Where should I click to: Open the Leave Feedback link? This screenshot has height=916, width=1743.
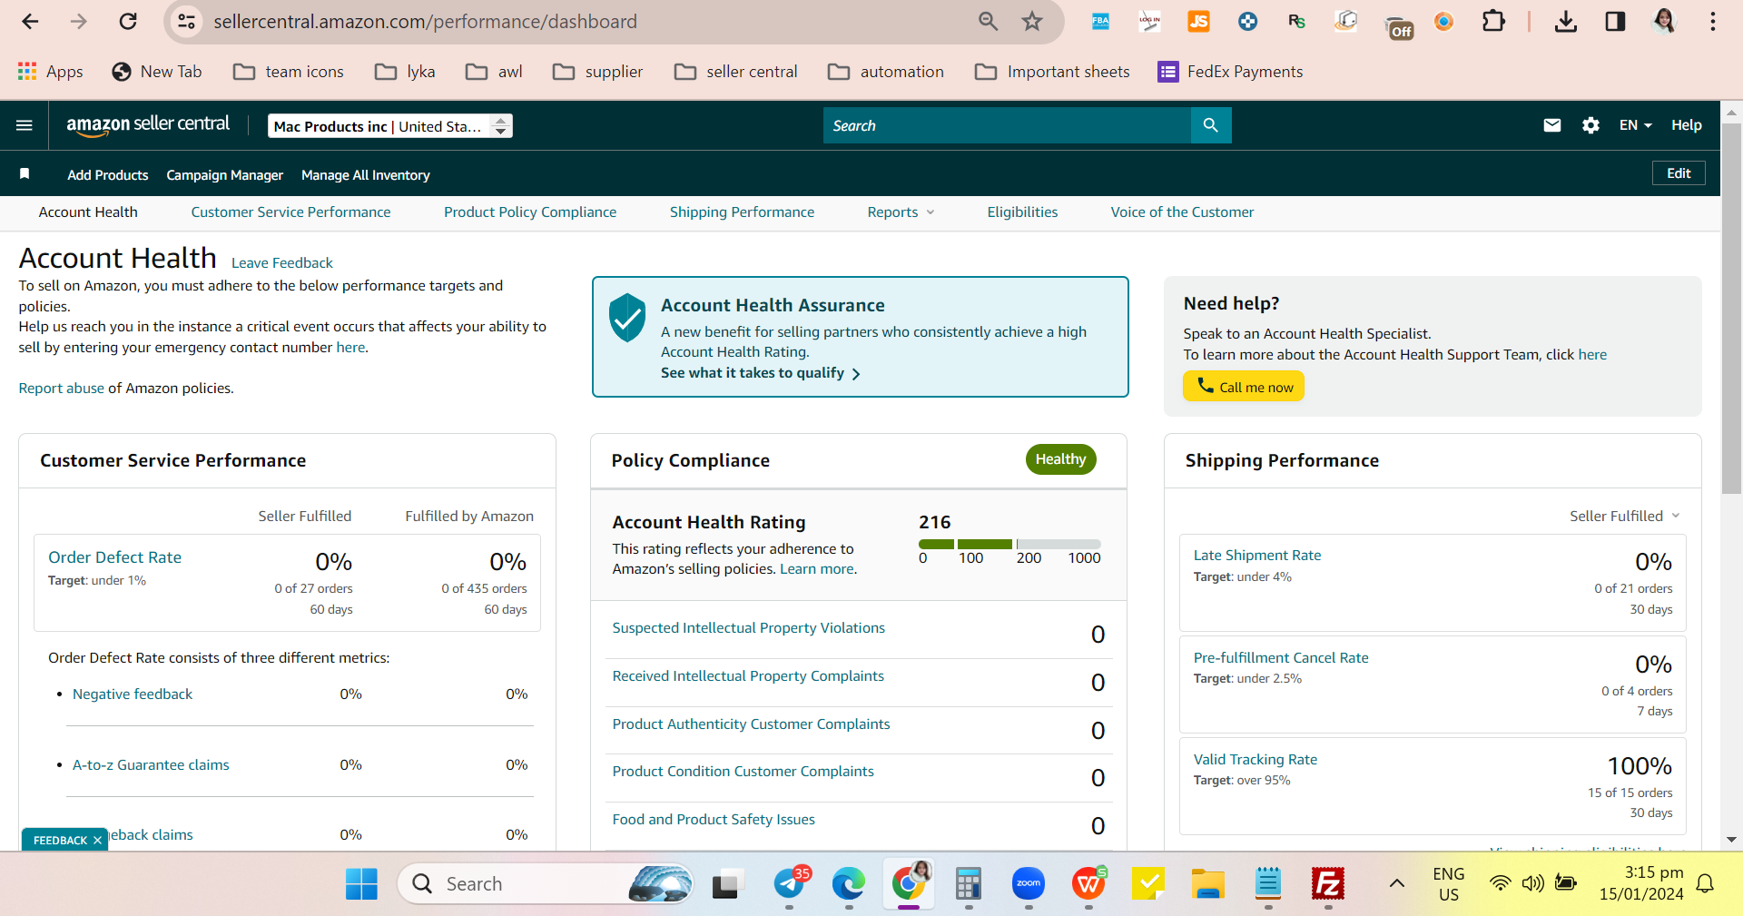pos(282,263)
